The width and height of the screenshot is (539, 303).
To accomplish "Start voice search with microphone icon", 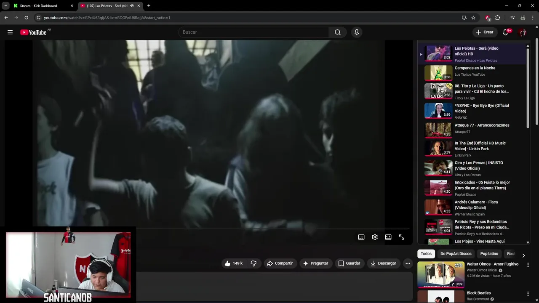I will (x=357, y=32).
